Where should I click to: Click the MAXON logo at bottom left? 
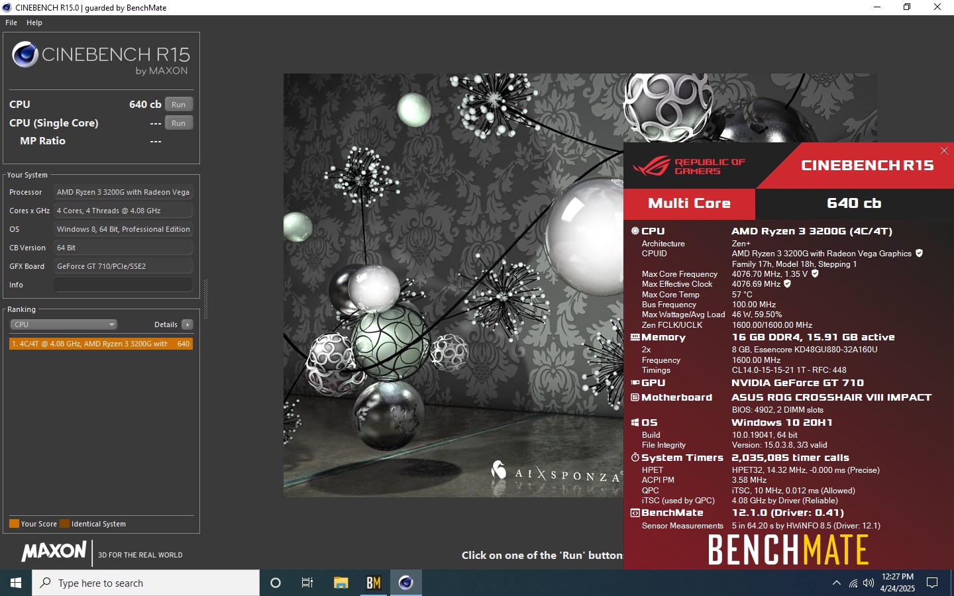pyautogui.click(x=54, y=551)
